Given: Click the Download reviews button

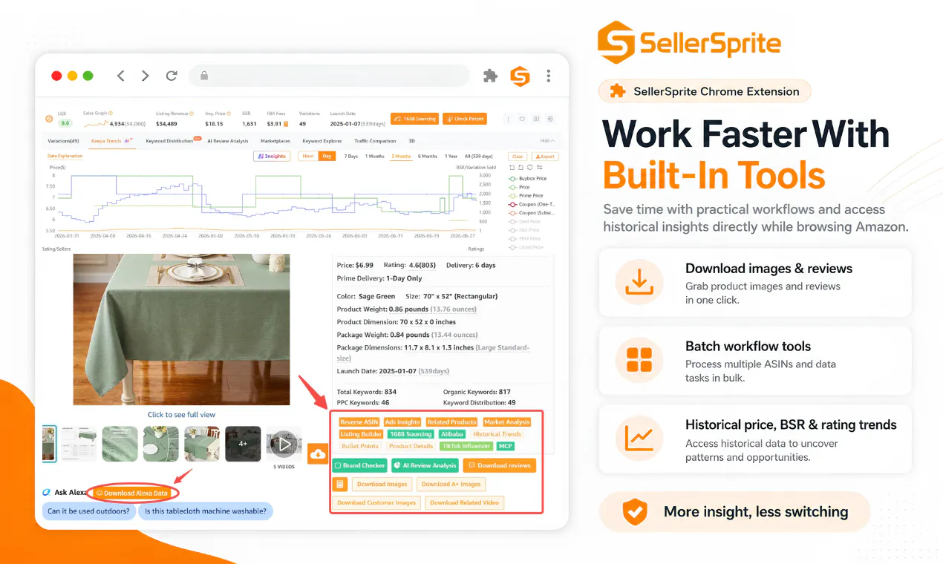Looking at the screenshot, I should point(499,465).
